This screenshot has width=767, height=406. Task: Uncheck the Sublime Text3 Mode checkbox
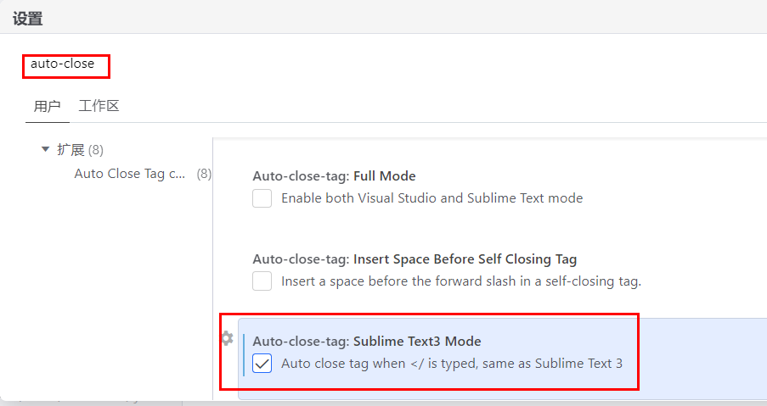coord(262,364)
